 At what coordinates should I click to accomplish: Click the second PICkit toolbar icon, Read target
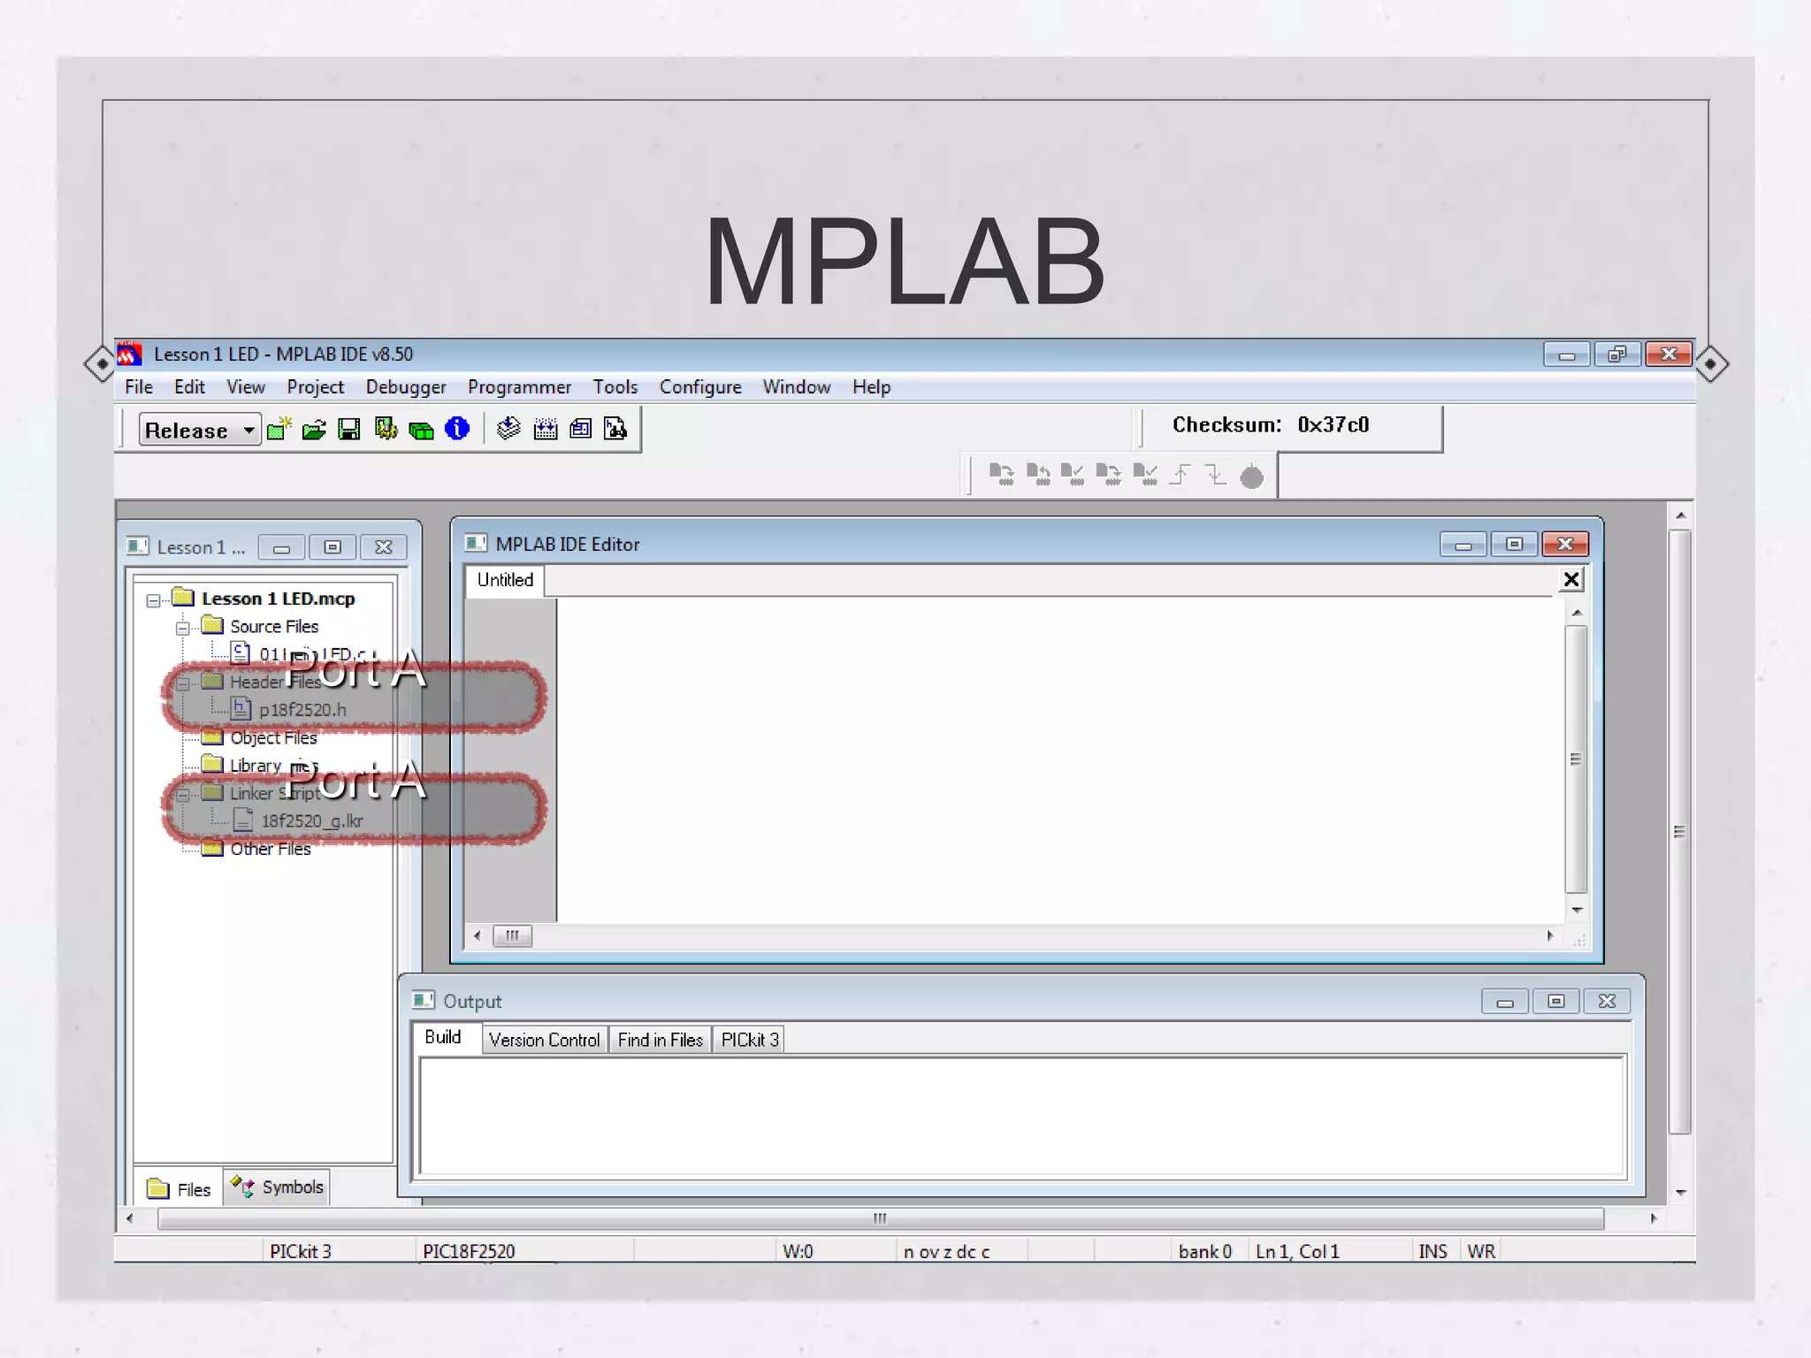pos(1037,475)
